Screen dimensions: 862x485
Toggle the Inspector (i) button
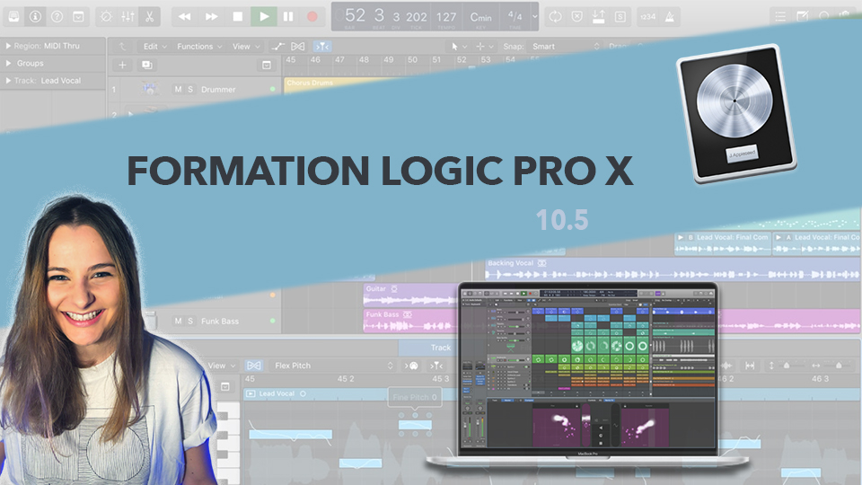pyautogui.click(x=35, y=16)
